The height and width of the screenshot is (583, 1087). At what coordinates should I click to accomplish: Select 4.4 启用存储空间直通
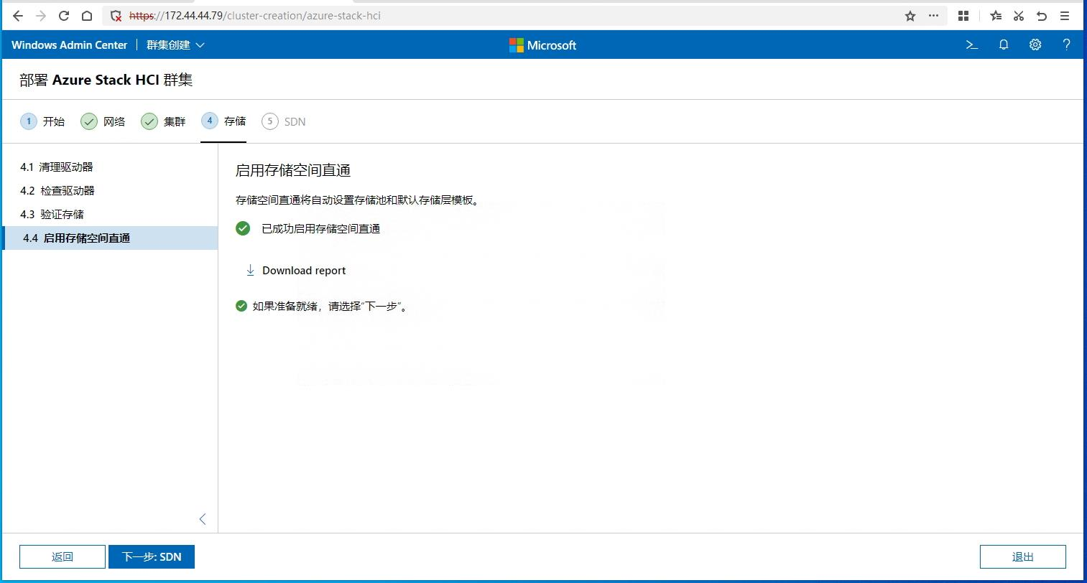tap(110, 238)
